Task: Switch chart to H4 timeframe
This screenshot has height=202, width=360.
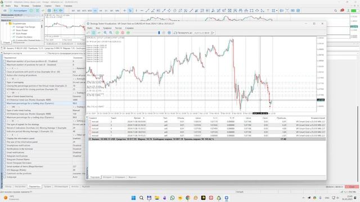Action: click(x=101, y=11)
